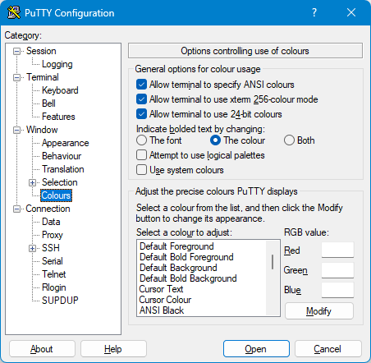371x363 pixels.
Task: Click the Open button
Action: pos(256,349)
